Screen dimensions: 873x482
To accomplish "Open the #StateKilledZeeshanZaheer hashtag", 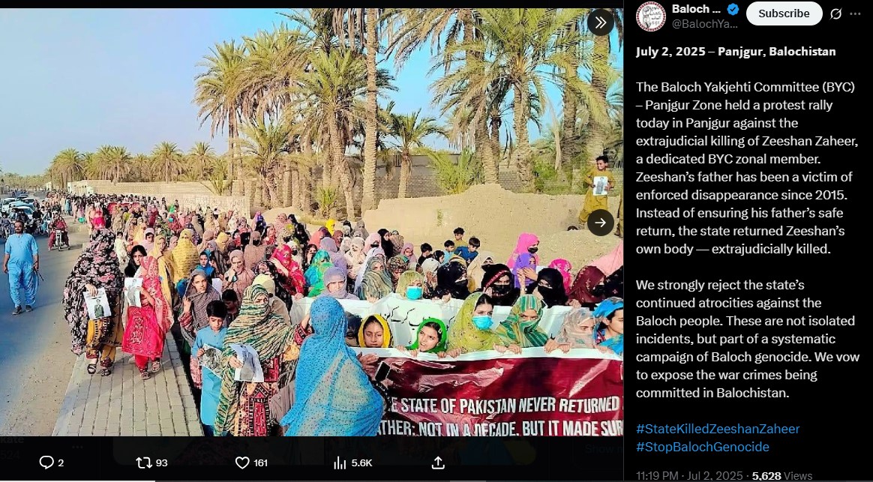I will point(718,429).
